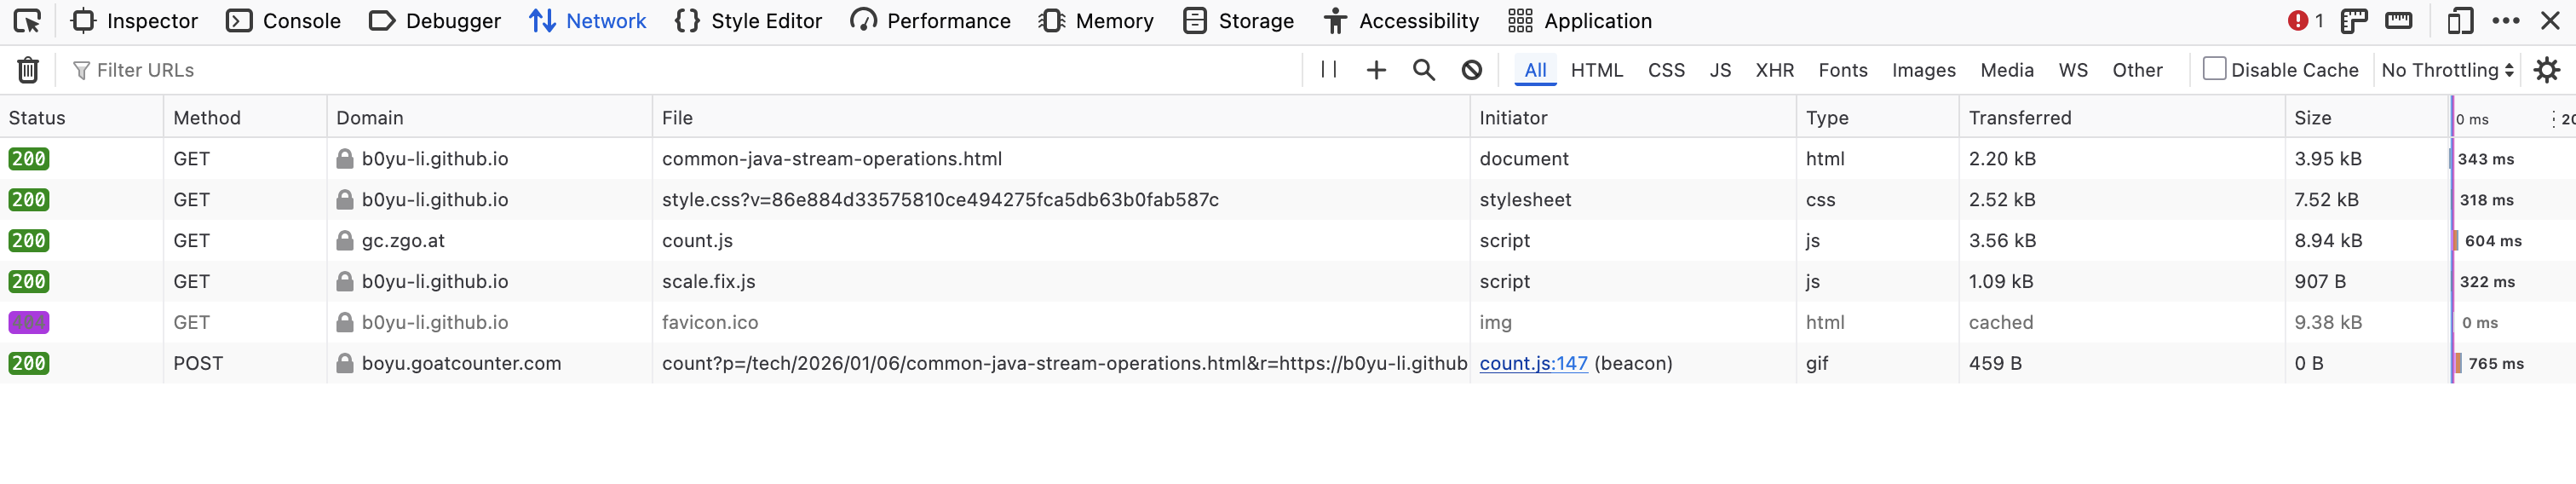Filter requests by Images type

pyautogui.click(x=1923, y=70)
